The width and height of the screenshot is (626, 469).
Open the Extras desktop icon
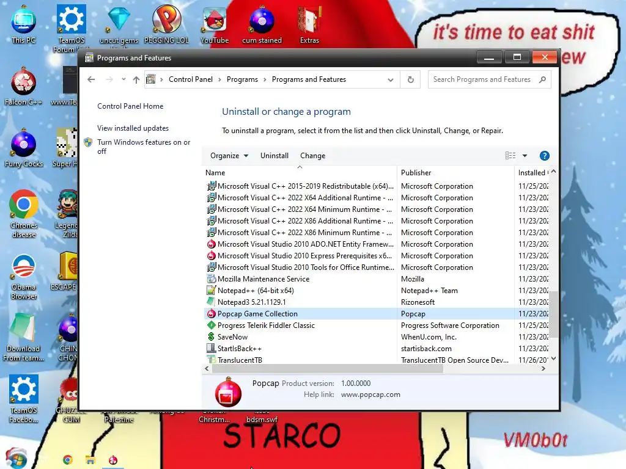[309, 24]
